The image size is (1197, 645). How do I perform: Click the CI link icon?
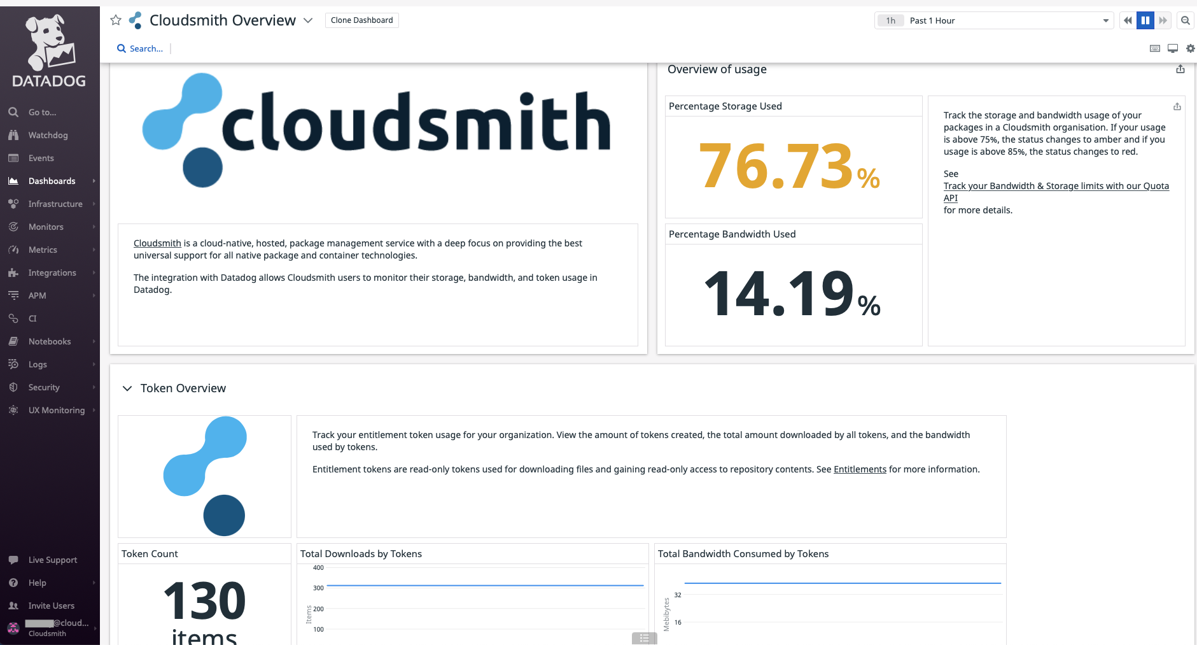(13, 318)
